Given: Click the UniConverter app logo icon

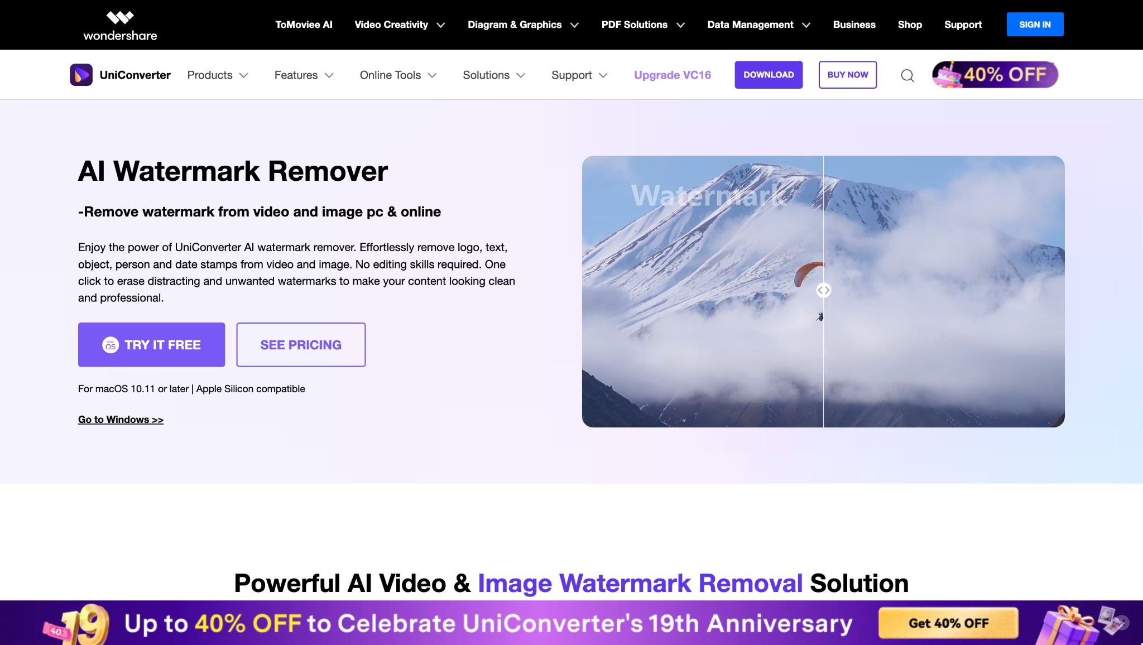Looking at the screenshot, I should tap(81, 75).
